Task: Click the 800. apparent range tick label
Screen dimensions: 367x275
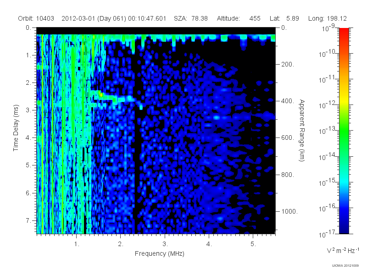Action: (288, 175)
